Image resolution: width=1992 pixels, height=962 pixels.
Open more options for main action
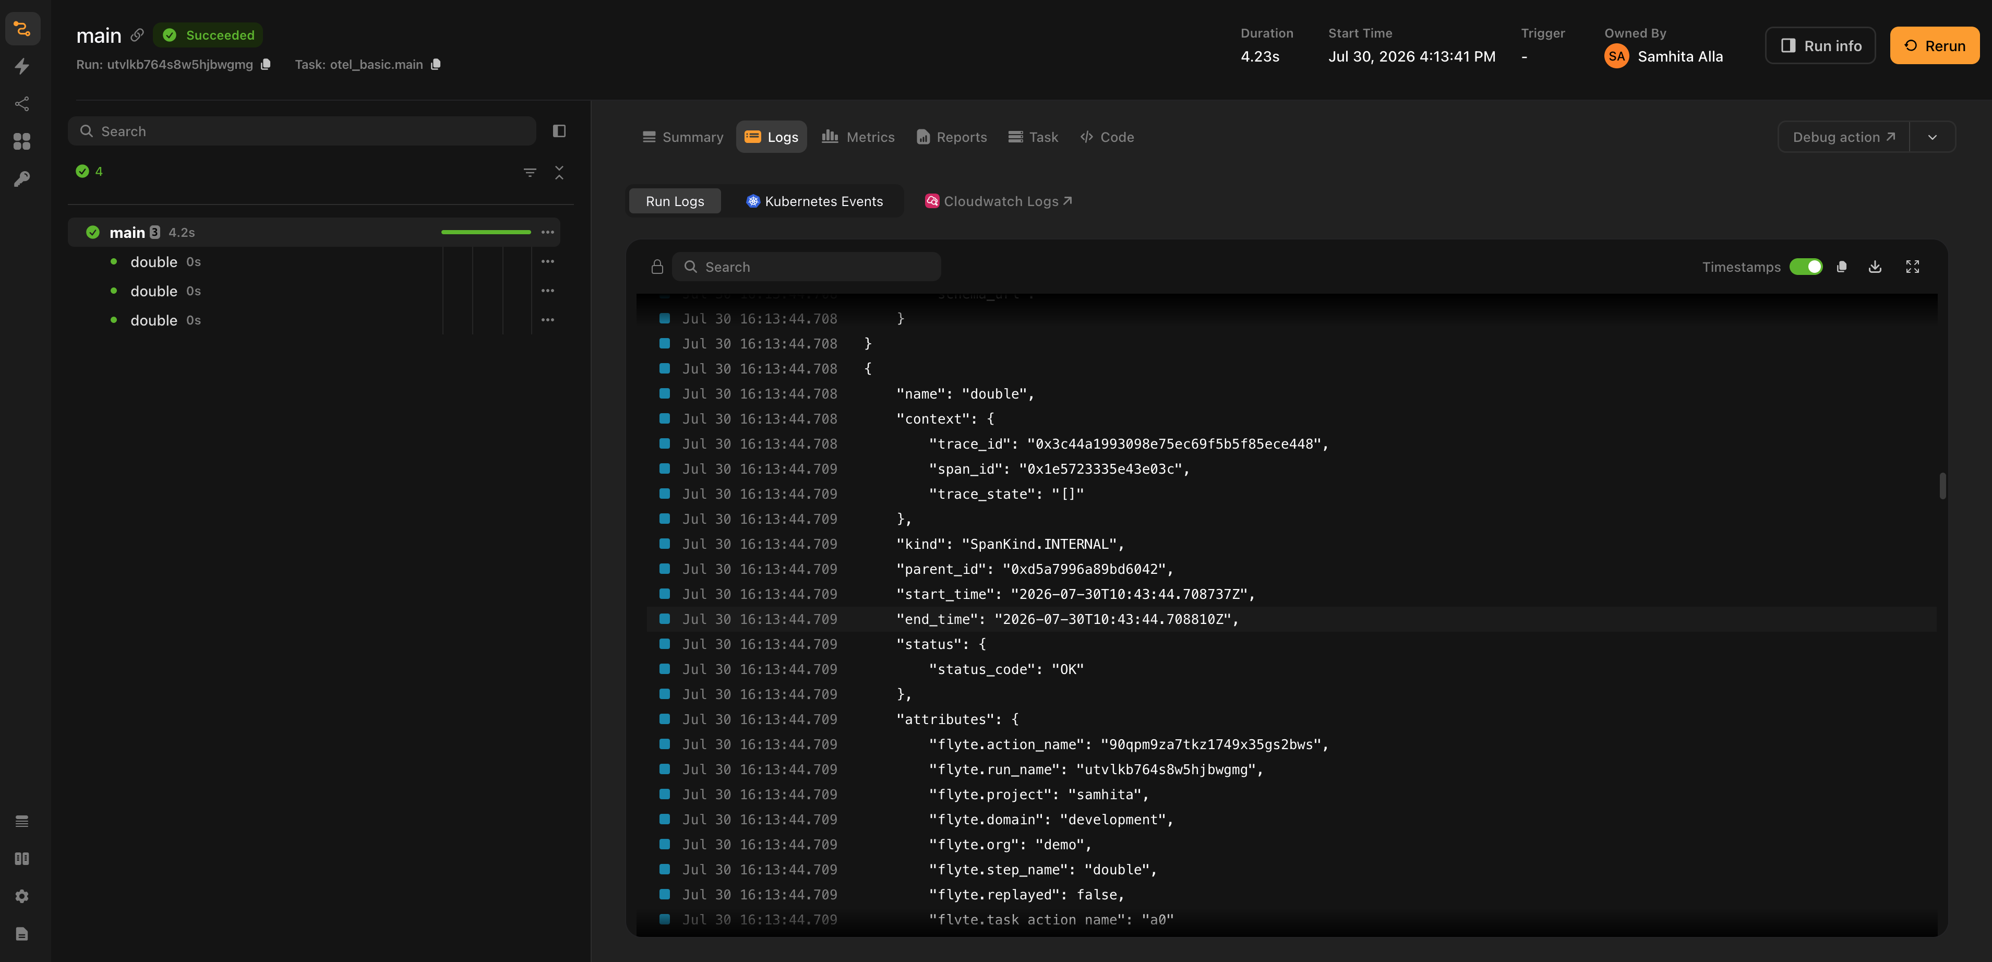pos(547,232)
